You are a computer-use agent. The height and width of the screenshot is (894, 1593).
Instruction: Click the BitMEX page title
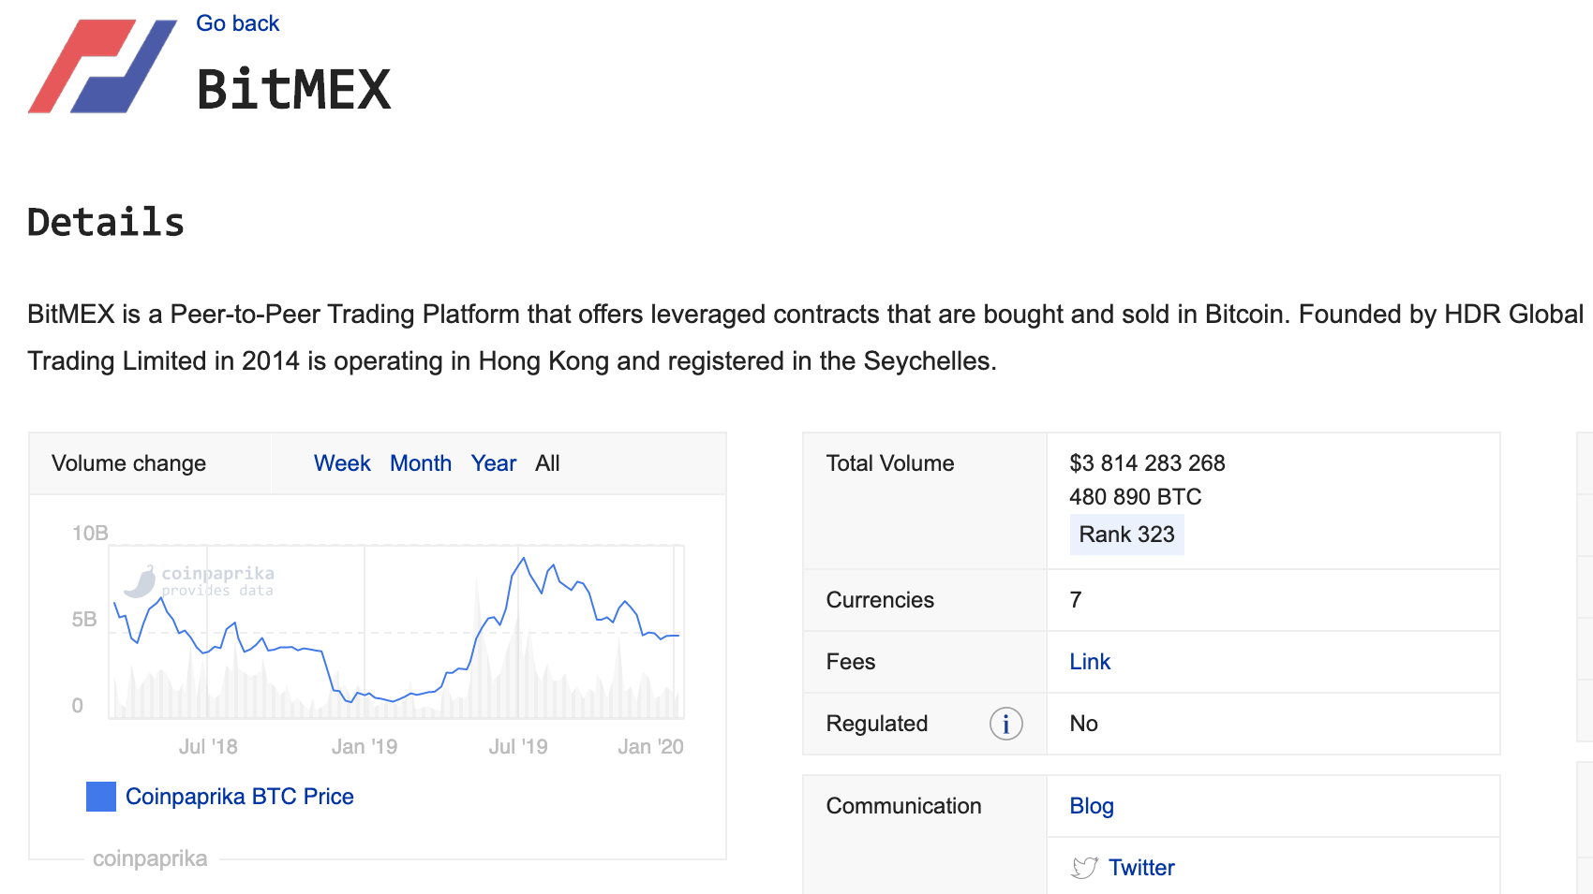point(293,90)
